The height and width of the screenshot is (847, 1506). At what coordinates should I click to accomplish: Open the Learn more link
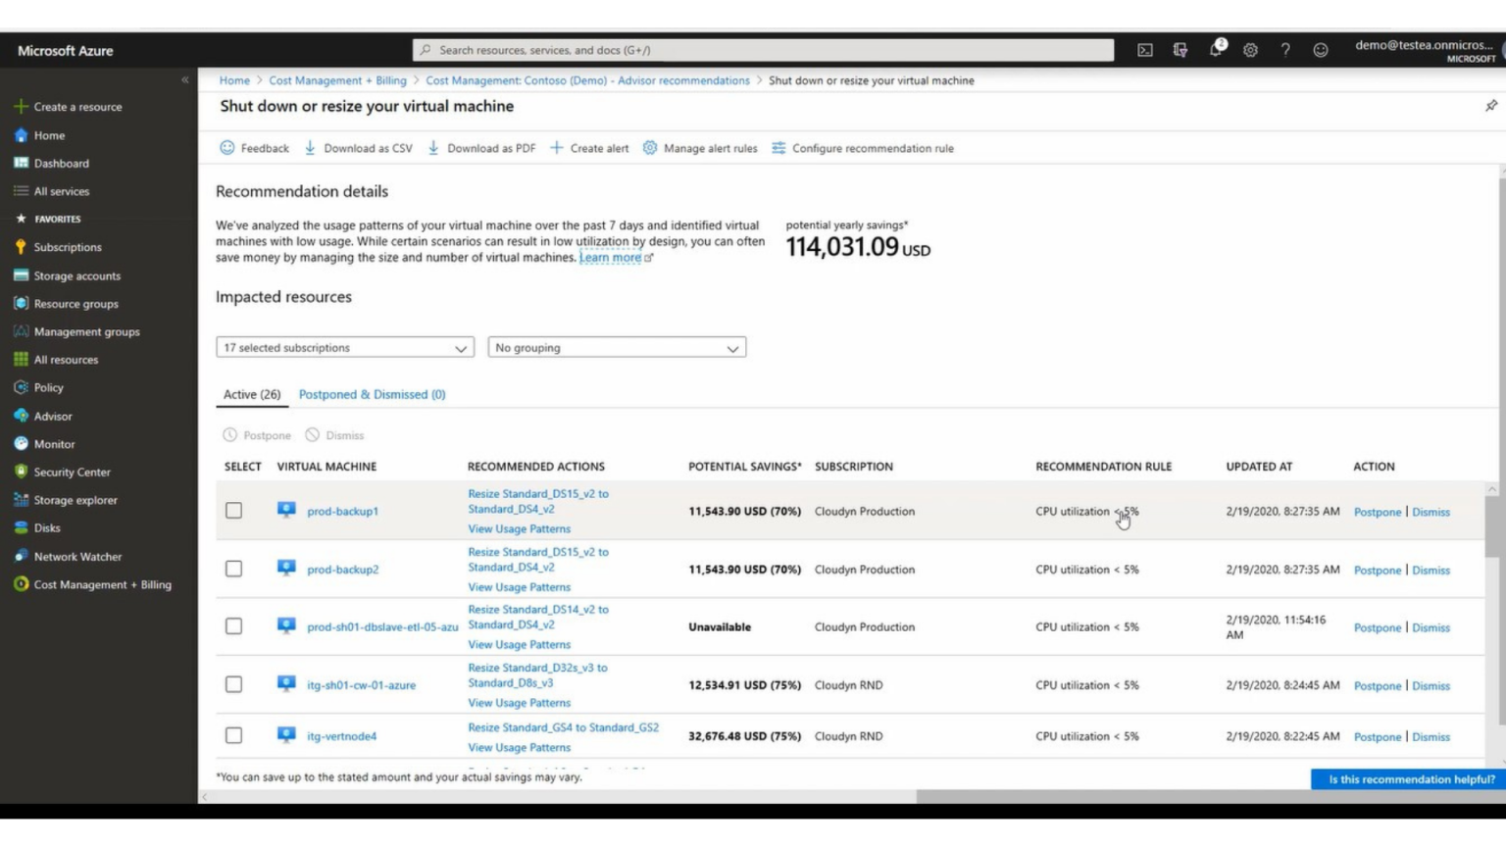tap(611, 256)
